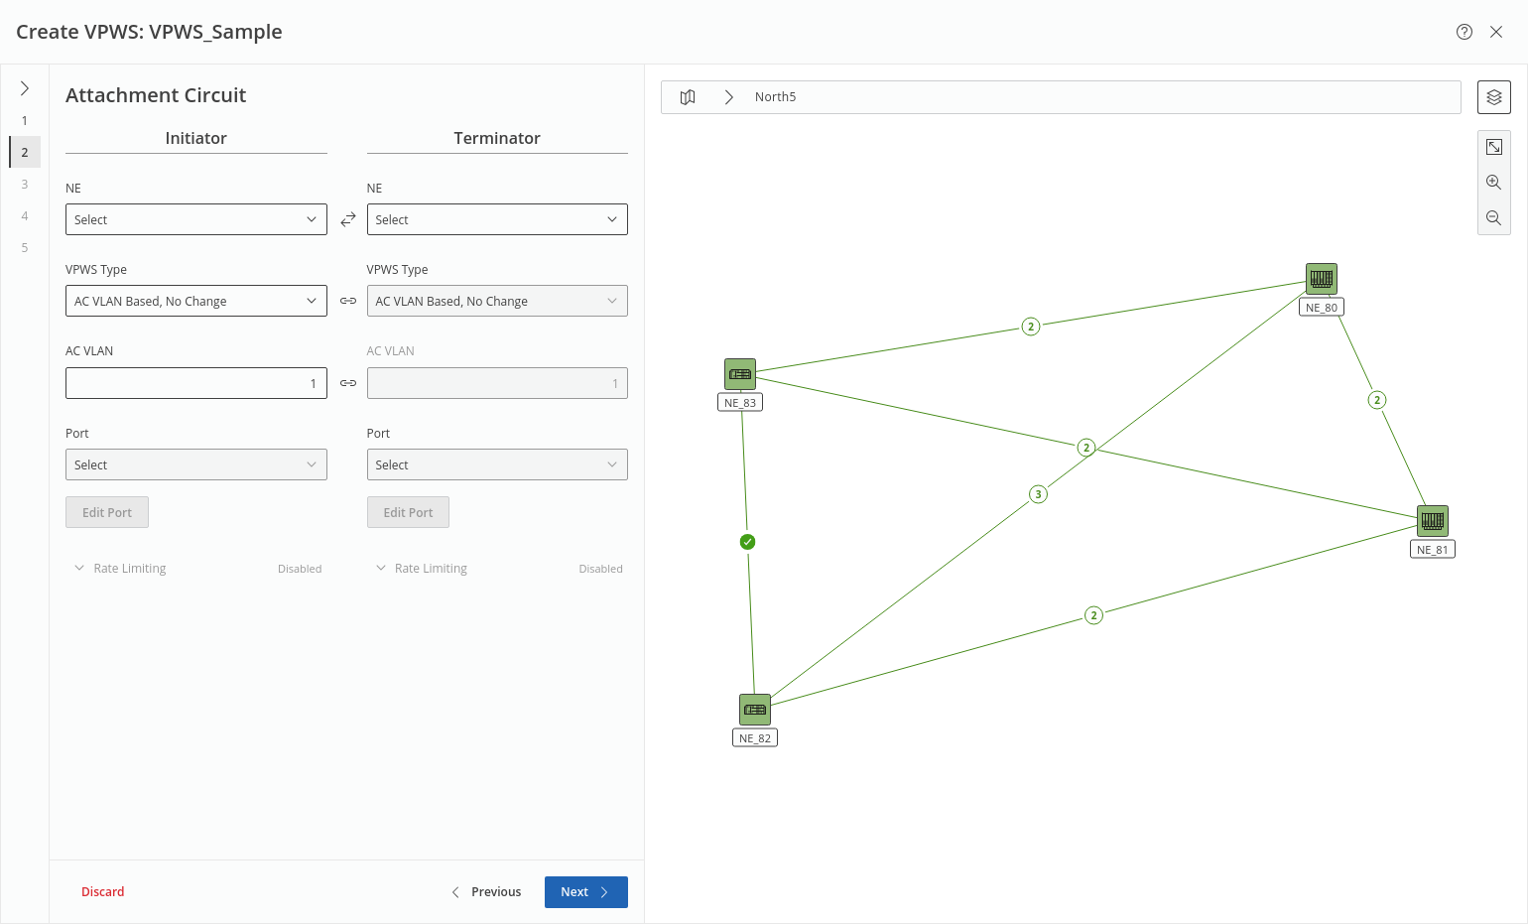The width and height of the screenshot is (1528, 924).
Task: Zoom in on the topology map
Action: tap(1493, 183)
